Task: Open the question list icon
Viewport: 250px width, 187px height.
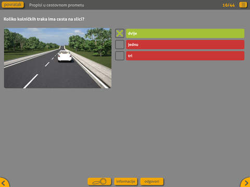Action: point(243,5)
